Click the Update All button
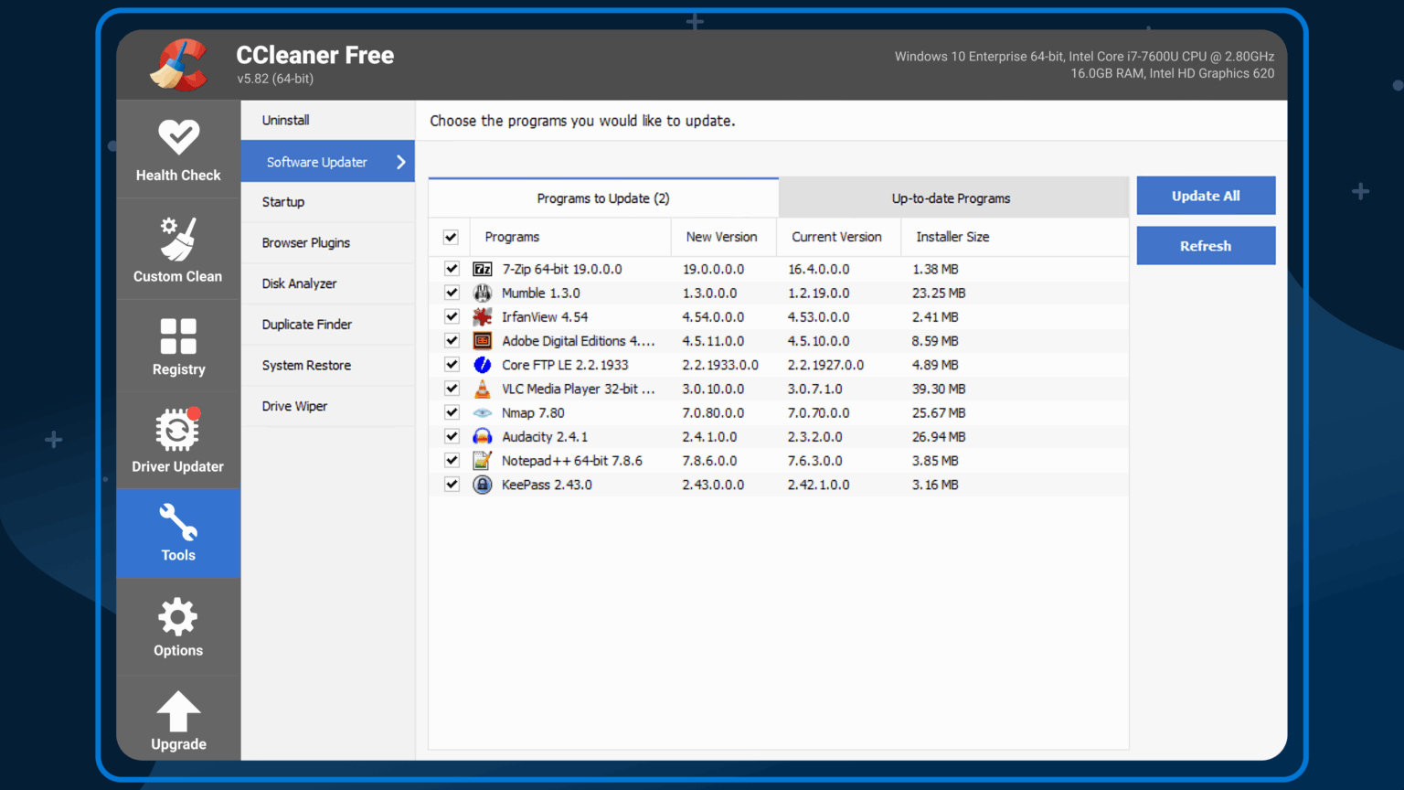The width and height of the screenshot is (1404, 790). (1206, 195)
